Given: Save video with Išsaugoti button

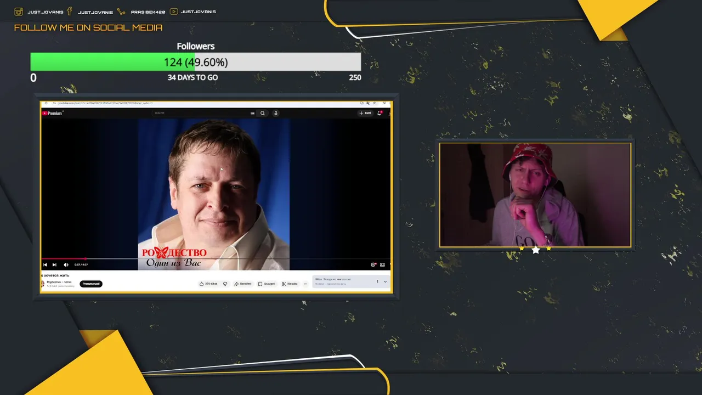Looking at the screenshot, I should coord(267,284).
